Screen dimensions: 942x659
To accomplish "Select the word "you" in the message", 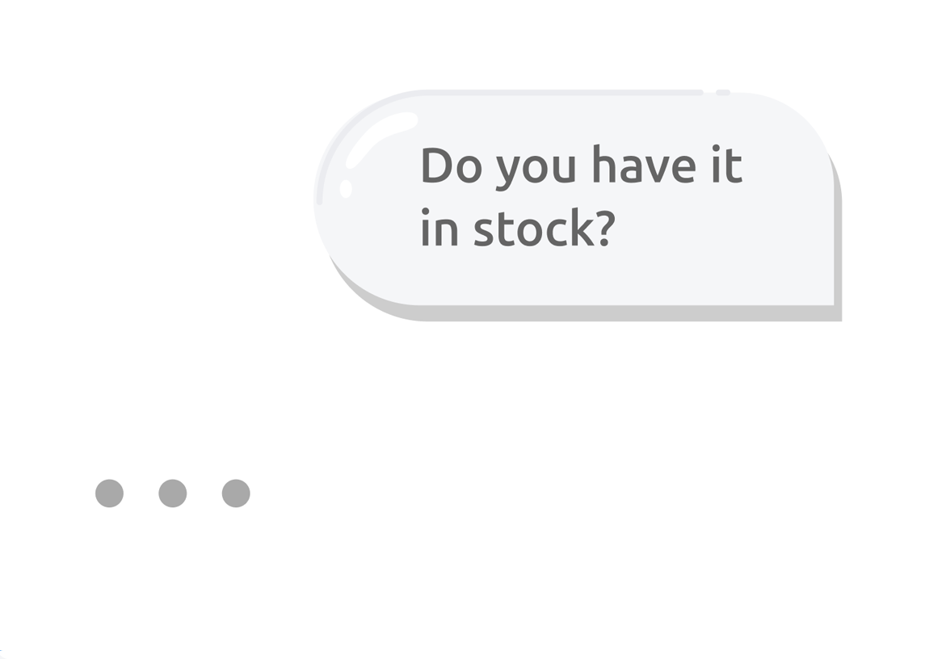I will [x=536, y=168].
